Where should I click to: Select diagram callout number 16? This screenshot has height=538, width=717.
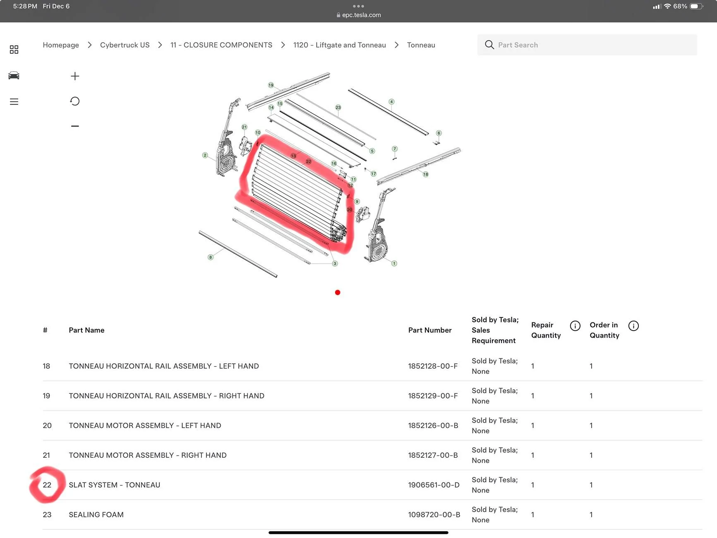334,163
